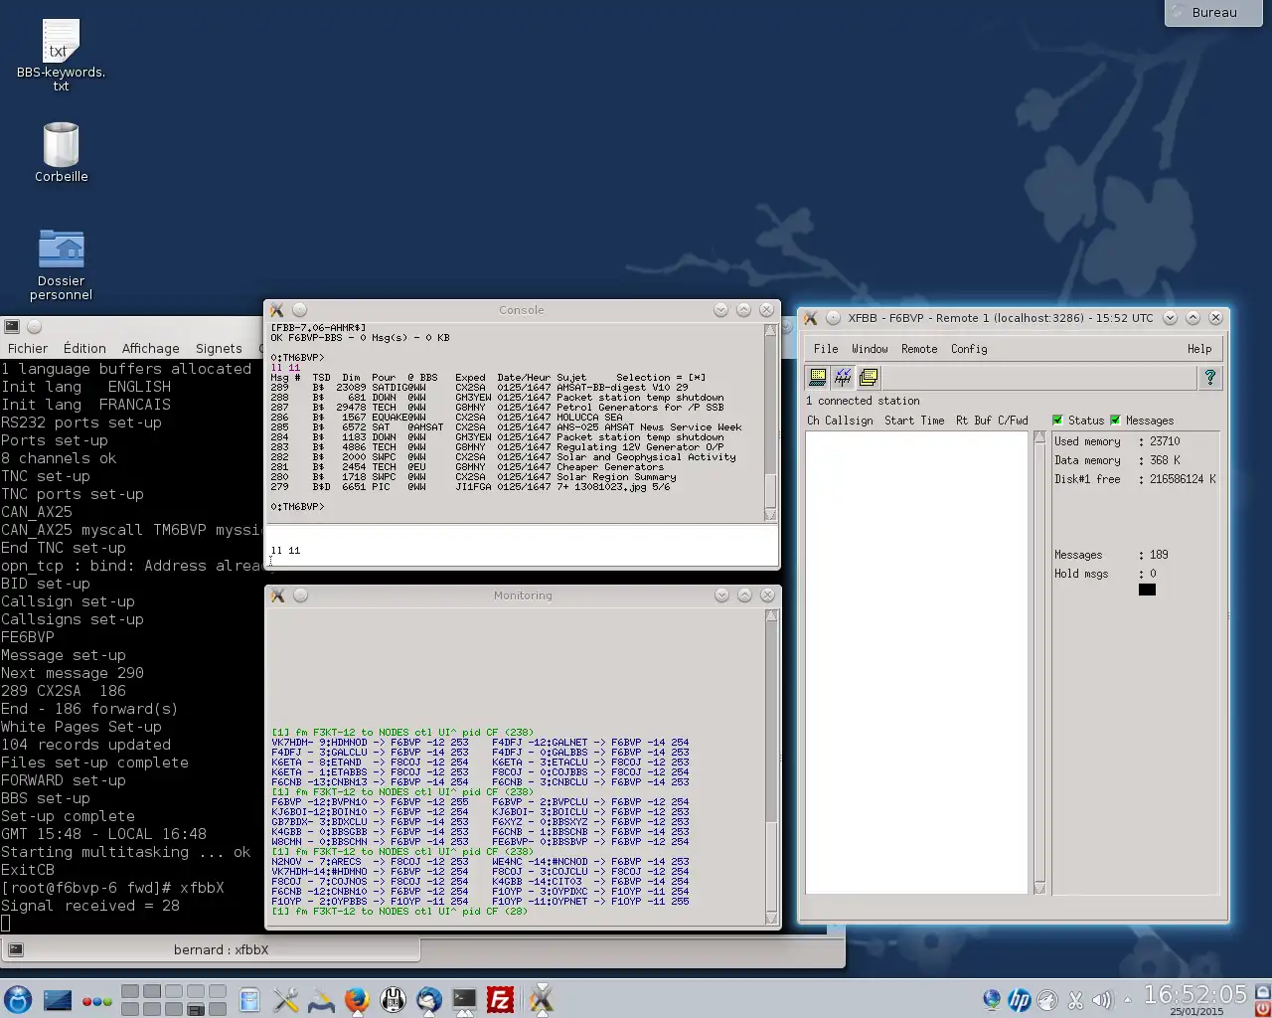
Task: Click the monitoring toolbar icon in XFBB
Action: point(843,377)
